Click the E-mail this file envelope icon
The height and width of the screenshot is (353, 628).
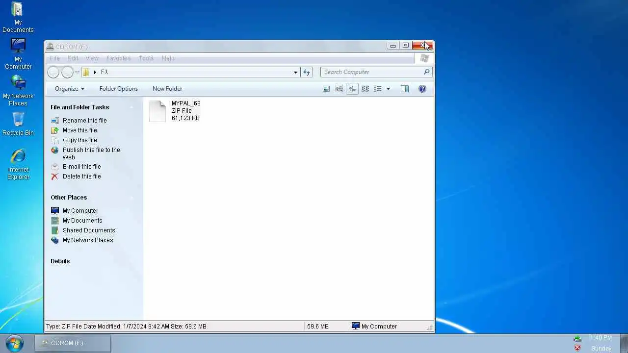coord(55,167)
